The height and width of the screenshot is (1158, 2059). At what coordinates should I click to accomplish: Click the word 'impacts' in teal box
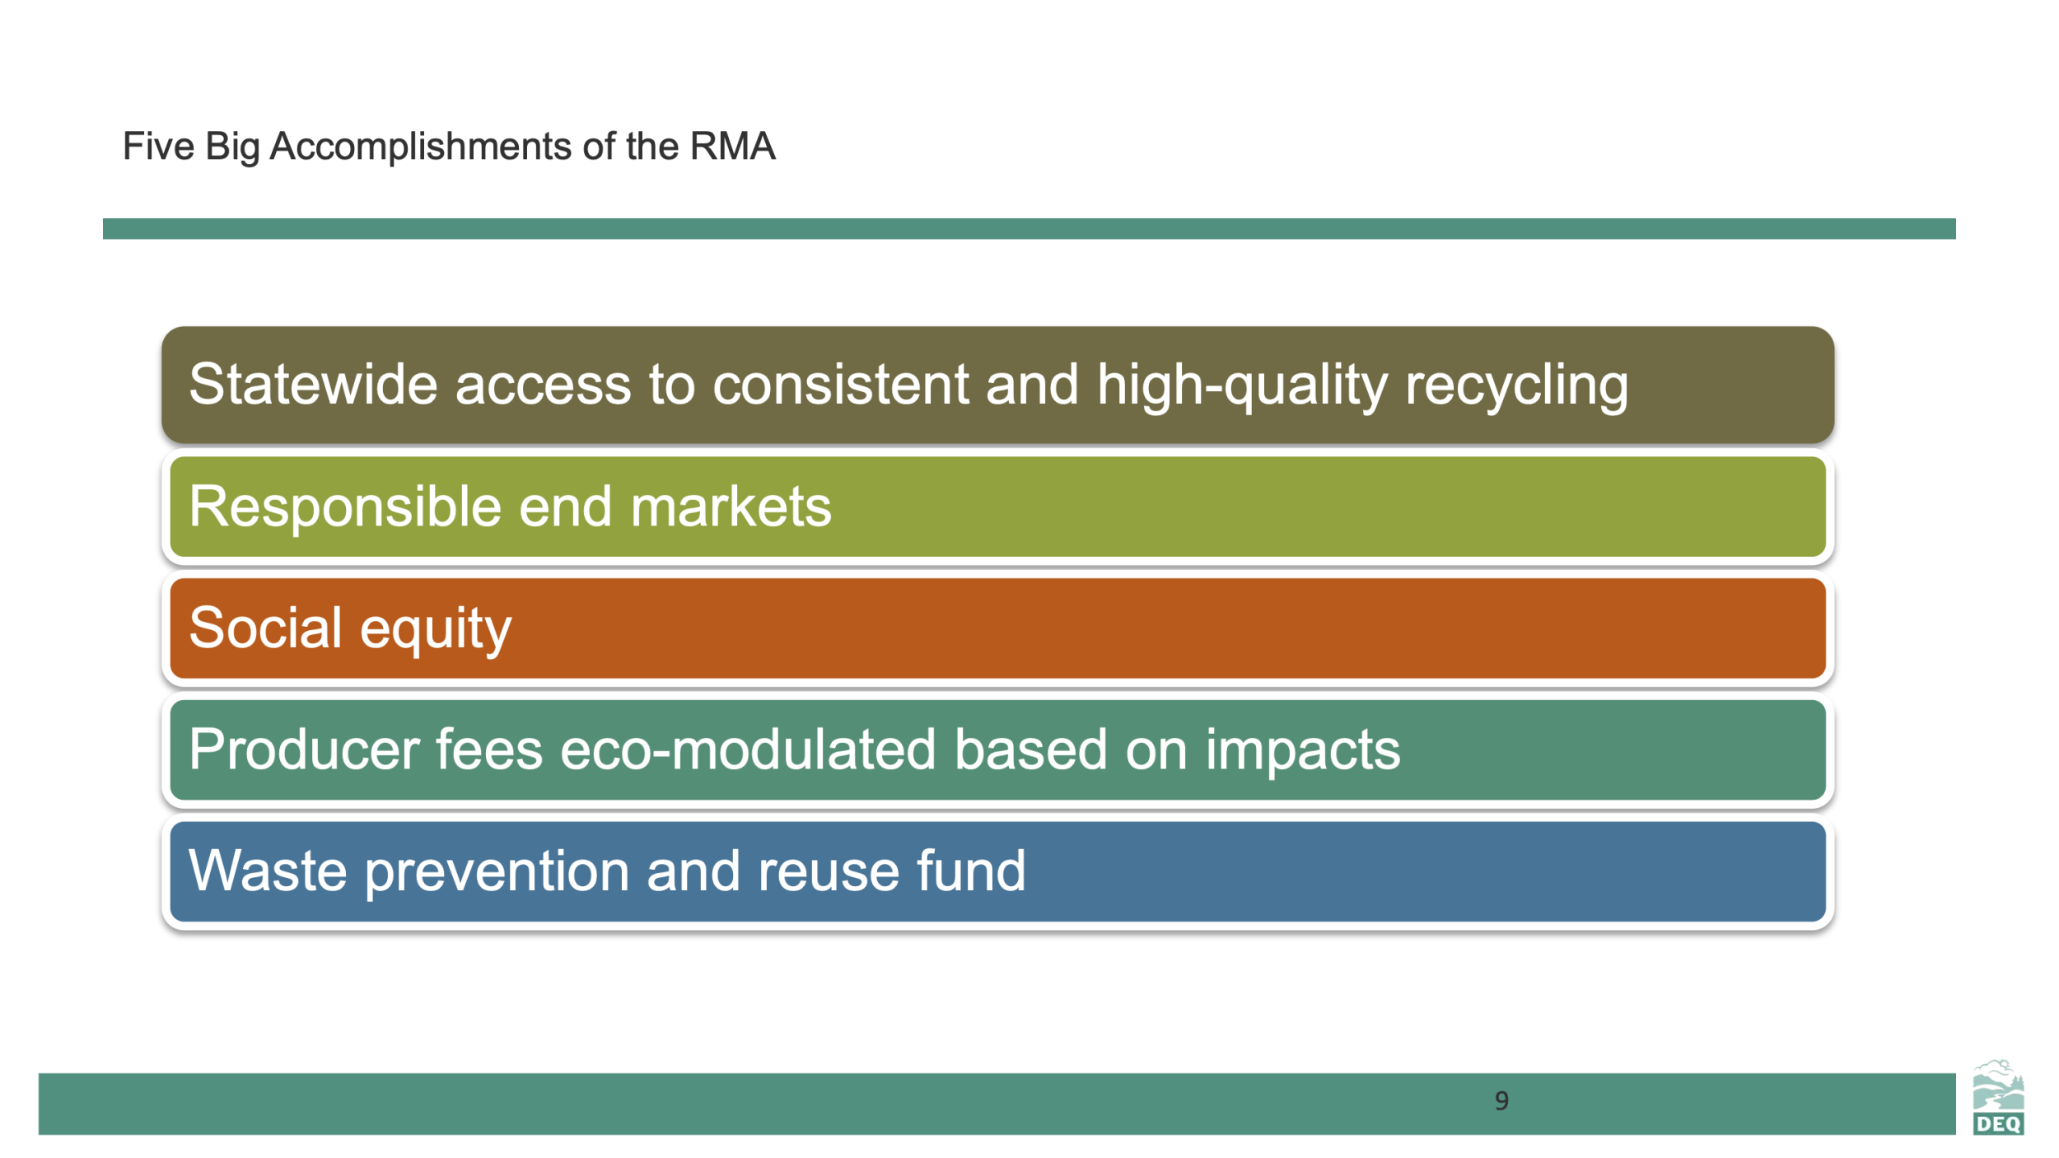[x=1302, y=749]
